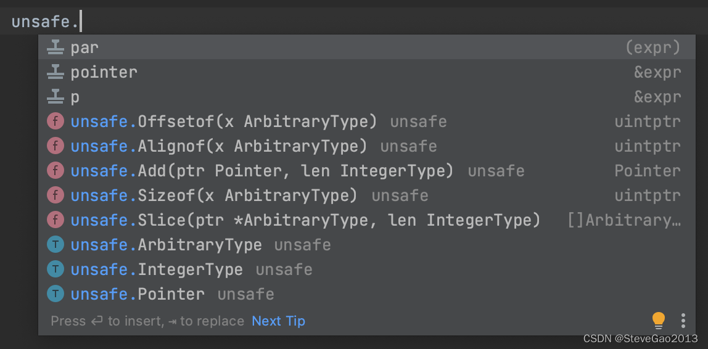
Task: Click the function icon beside unsafe.Add
Action: (56, 171)
